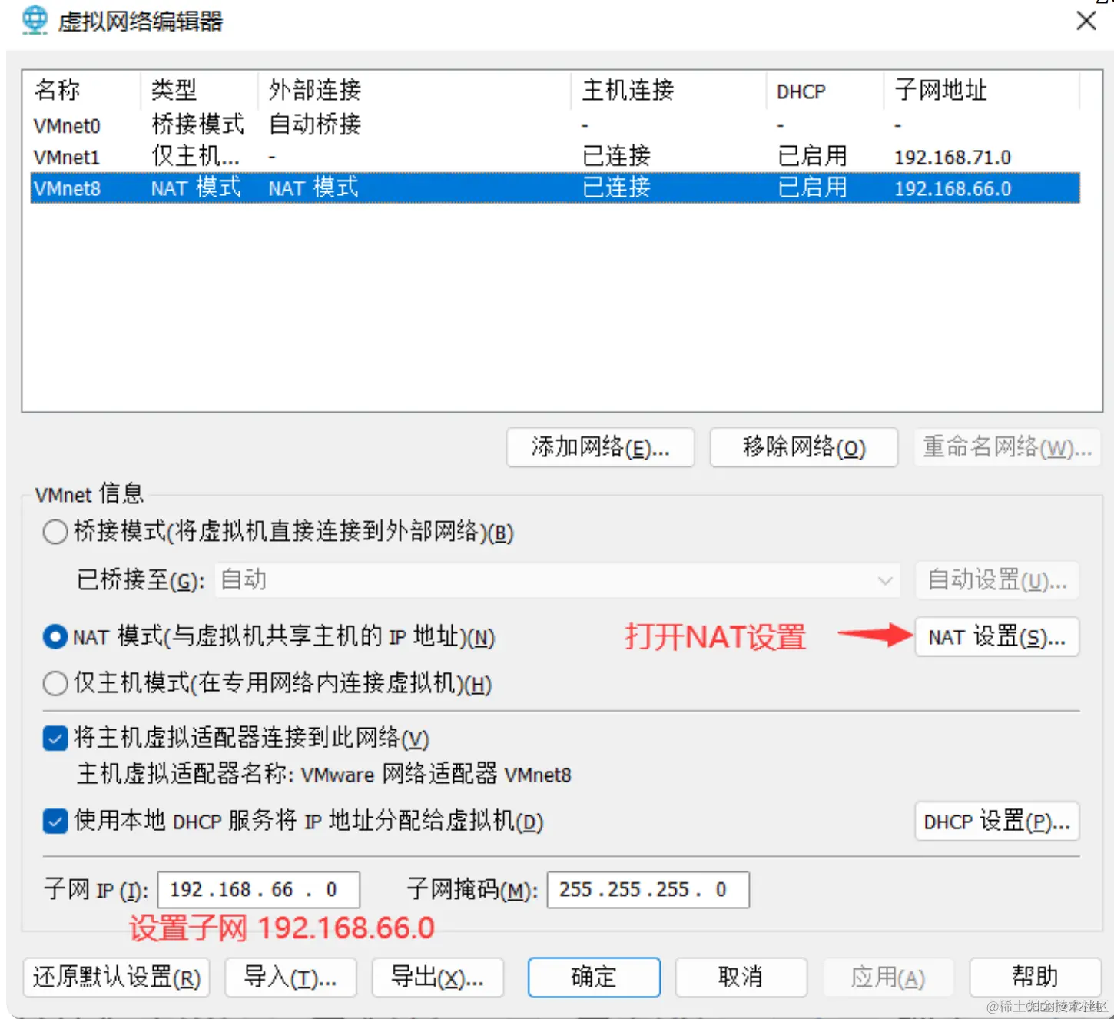Open NAT 设置(S)... button
The image size is (1114, 1019).
tap(997, 637)
